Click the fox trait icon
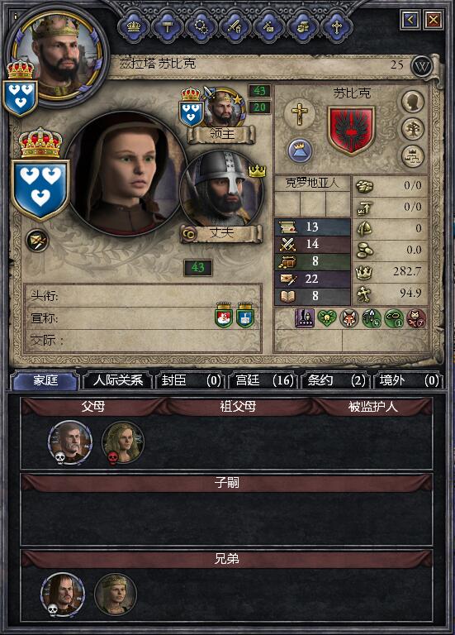The width and height of the screenshot is (455, 635). [349, 317]
